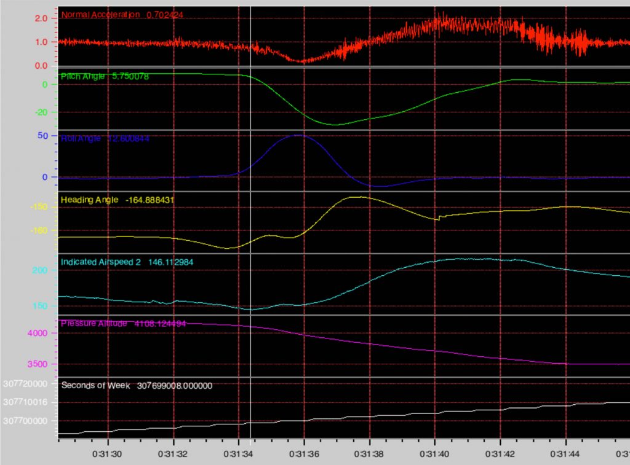This screenshot has width=630, height=465.
Task: Click the Roll Angle channel label
Action: pyautogui.click(x=80, y=139)
